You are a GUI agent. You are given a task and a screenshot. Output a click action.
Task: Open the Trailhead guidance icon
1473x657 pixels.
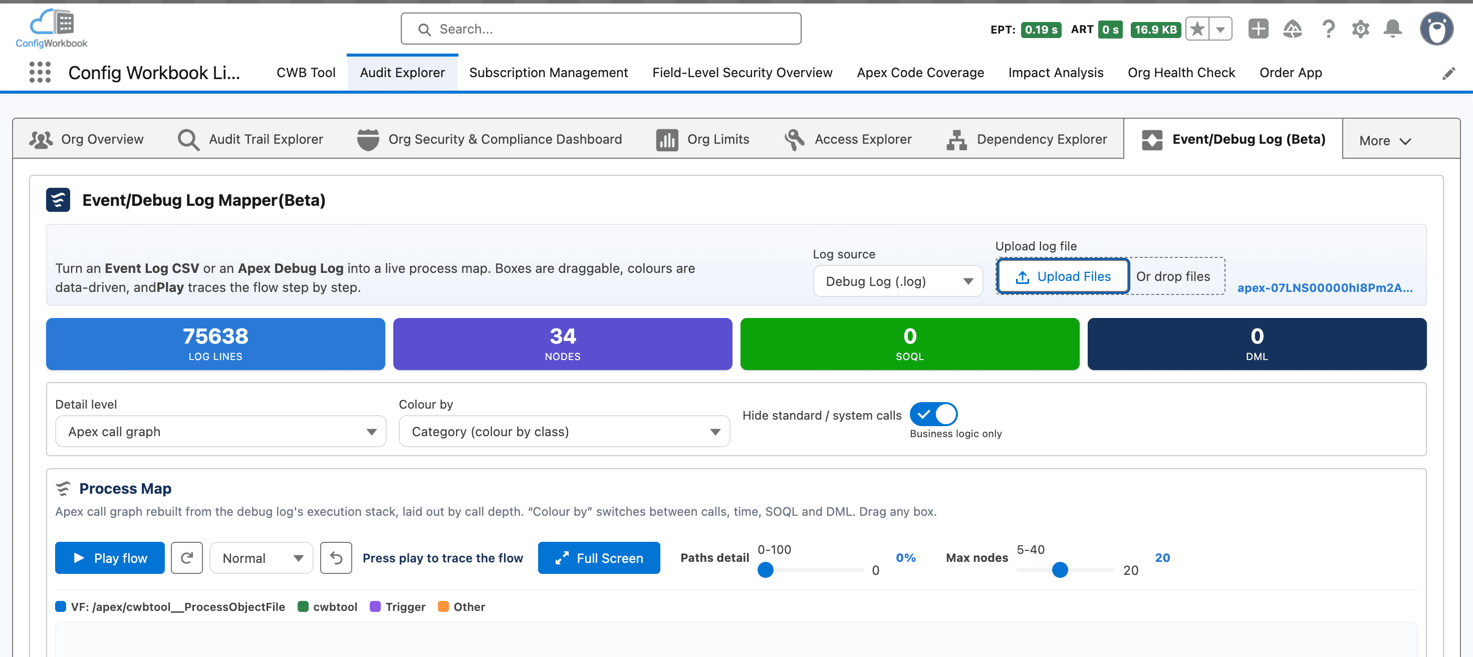1292,29
